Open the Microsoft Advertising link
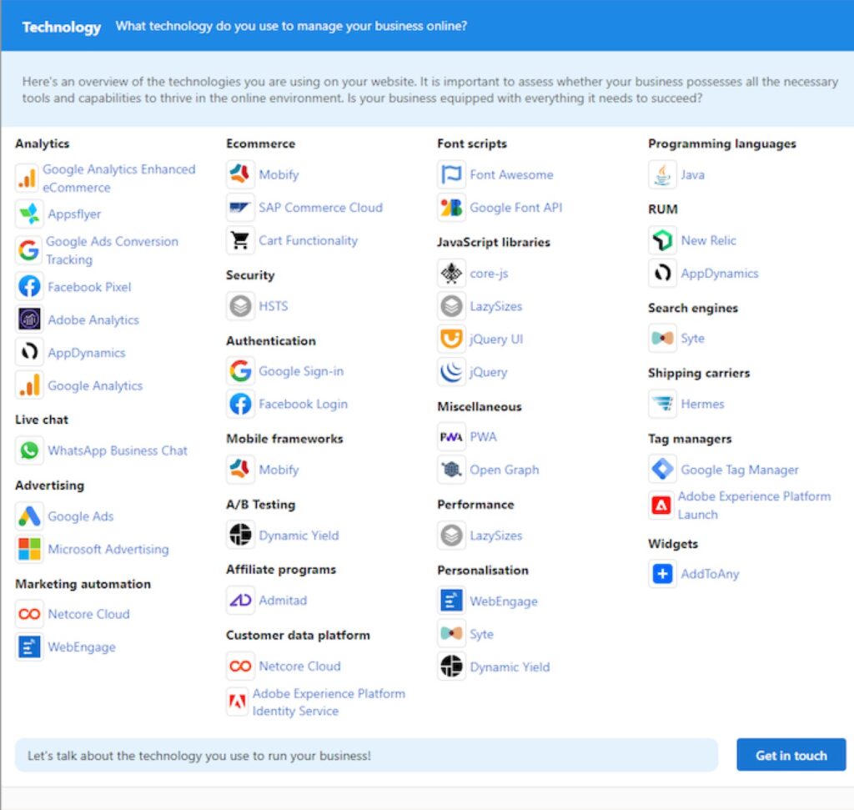 pyautogui.click(x=108, y=549)
